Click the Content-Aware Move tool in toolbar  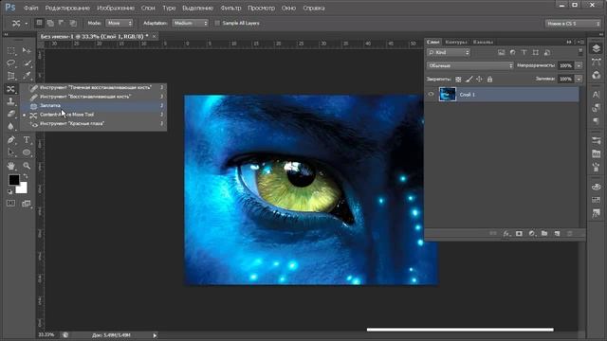pos(11,89)
